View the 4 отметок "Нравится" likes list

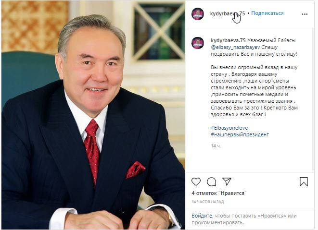[219, 193]
